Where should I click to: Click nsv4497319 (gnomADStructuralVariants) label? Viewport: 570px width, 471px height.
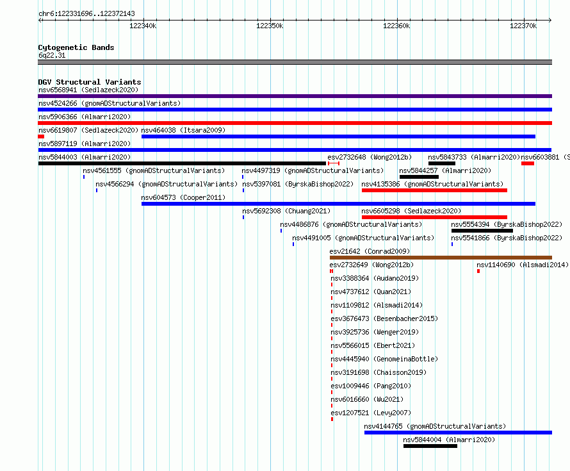pos(313,170)
